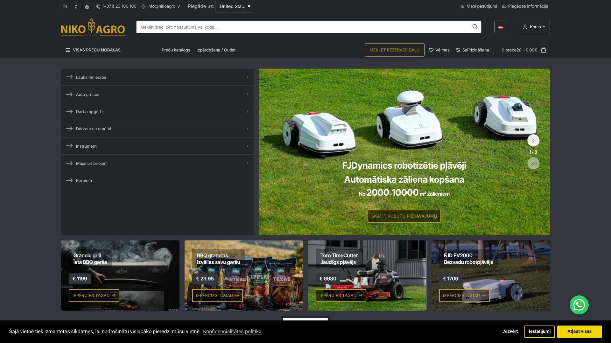Click the delivery truck icon beside Piegādes informācija
The width and height of the screenshot is (611, 343).
click(504, 6)
